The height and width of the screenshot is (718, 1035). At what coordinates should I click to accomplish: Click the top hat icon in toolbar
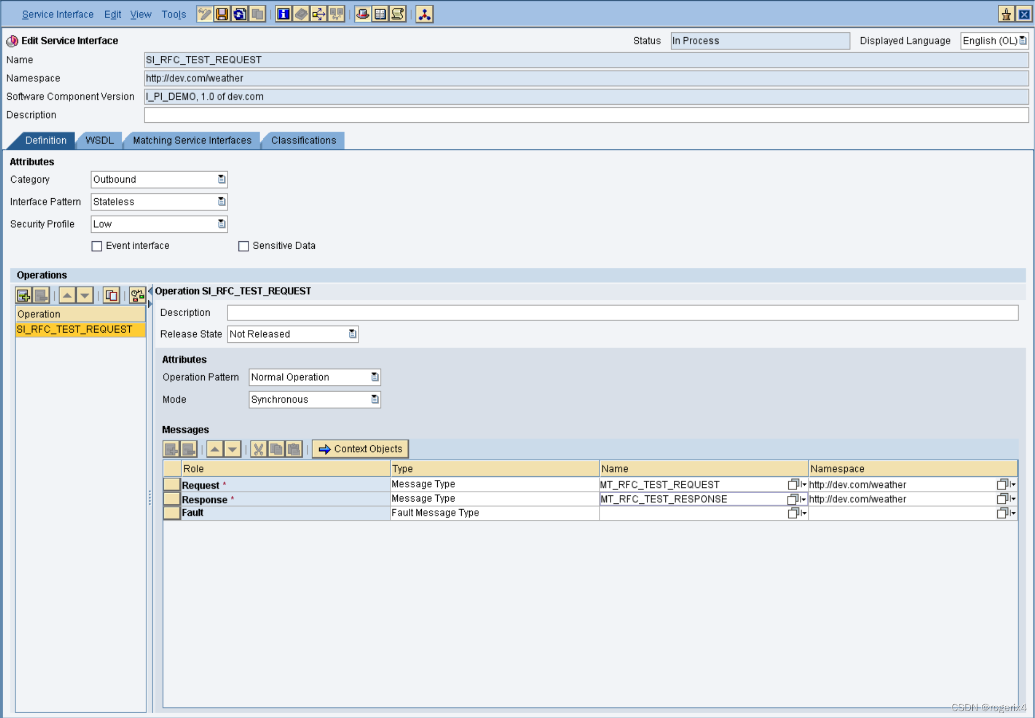coord(363,14)
